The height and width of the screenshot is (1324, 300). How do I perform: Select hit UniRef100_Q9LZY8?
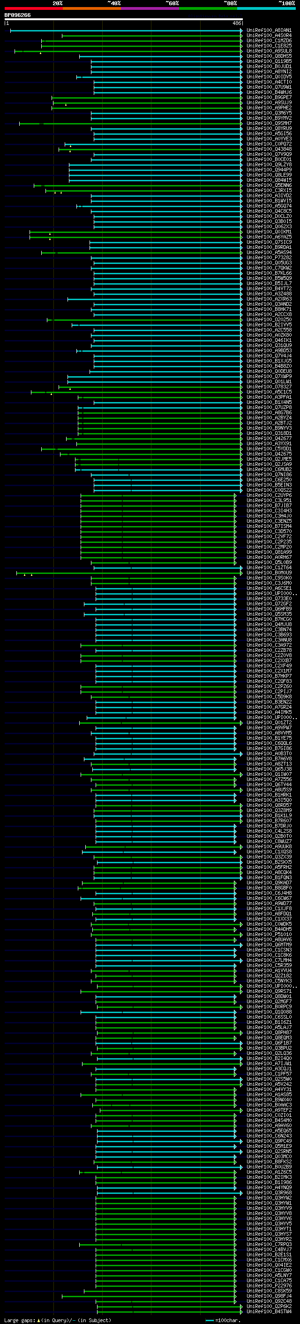[x=269, y=165]
